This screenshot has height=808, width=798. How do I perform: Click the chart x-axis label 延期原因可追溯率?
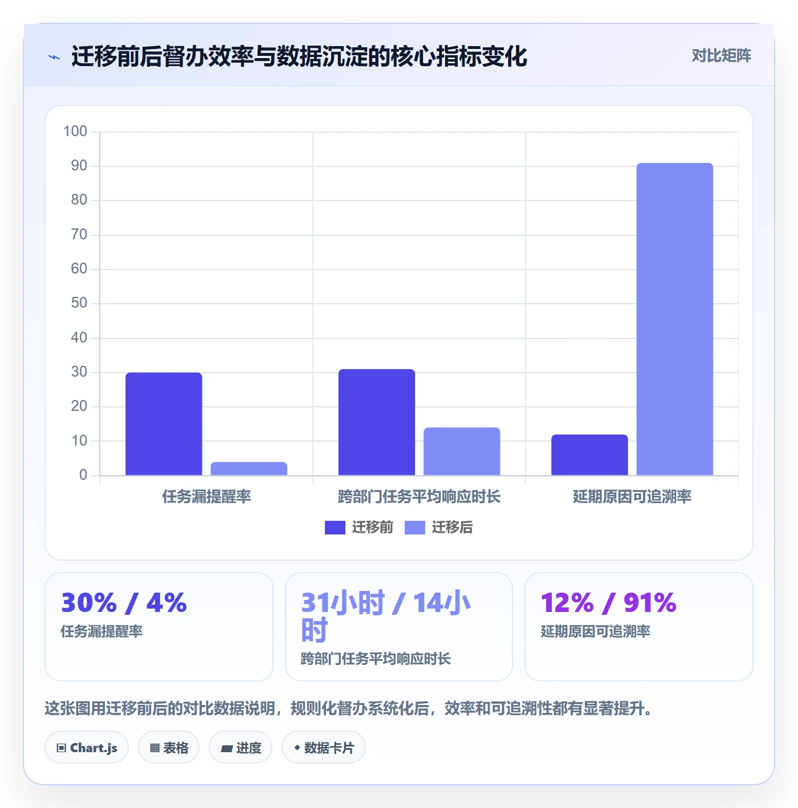[632, 496]
